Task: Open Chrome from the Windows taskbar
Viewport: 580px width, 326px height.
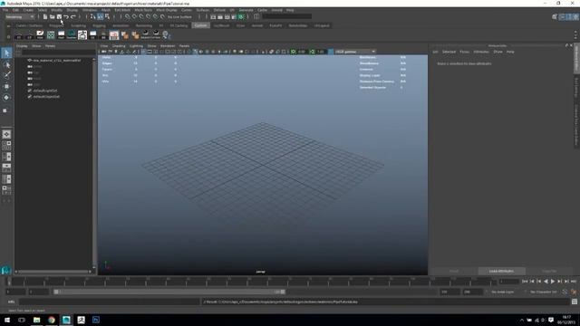Action: coord(52,320)
